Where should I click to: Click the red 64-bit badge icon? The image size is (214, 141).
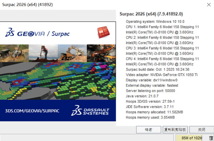click(103, 32)
